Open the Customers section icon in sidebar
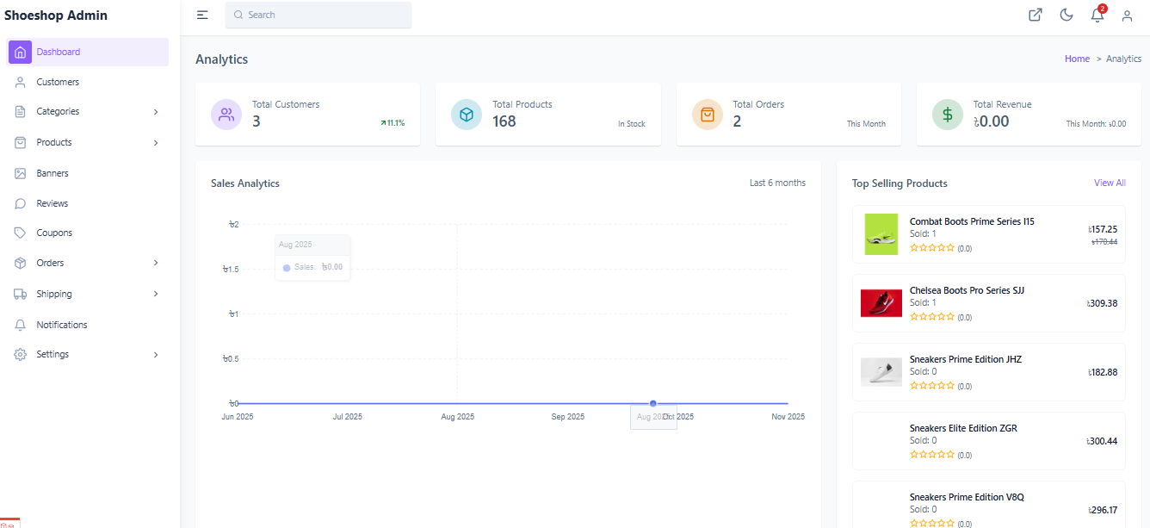This screenshot has height=528, width=1150. [20, 82]
